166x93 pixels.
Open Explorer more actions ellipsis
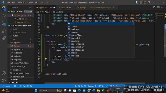tap(30, 7)
